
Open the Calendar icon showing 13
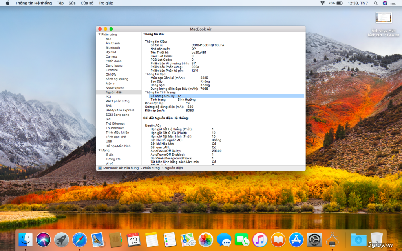point(133,240)
